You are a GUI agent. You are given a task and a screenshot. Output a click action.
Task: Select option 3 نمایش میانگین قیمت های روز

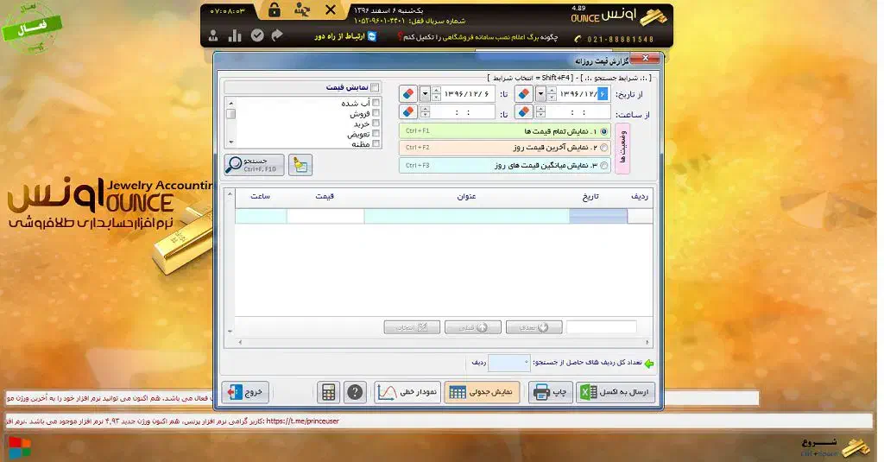point(603,165)
